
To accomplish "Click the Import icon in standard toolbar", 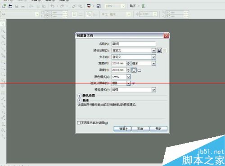I will tap(74, 6).
